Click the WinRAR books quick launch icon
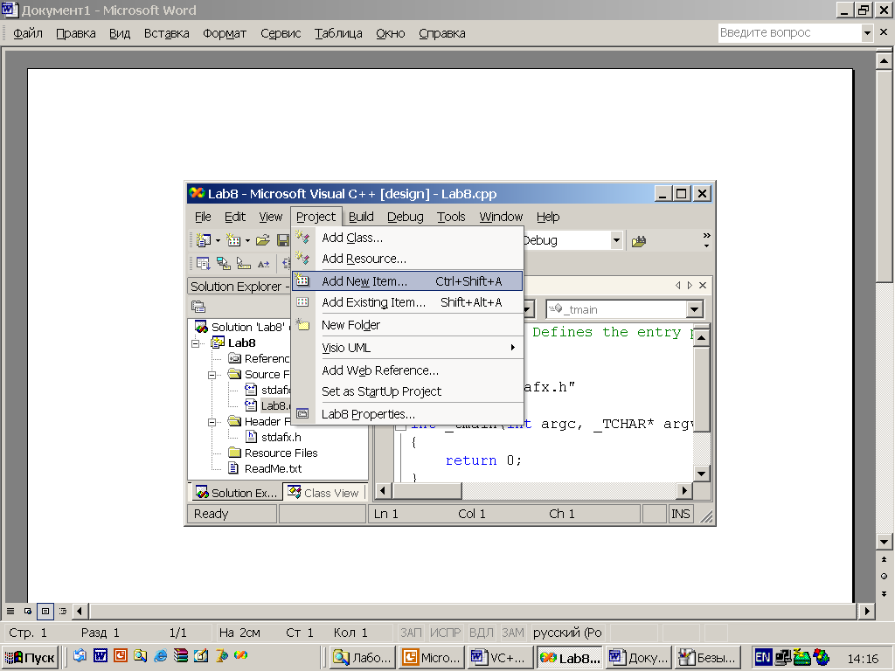The width and height of the screenshot is (895, 671). [181, 655]
